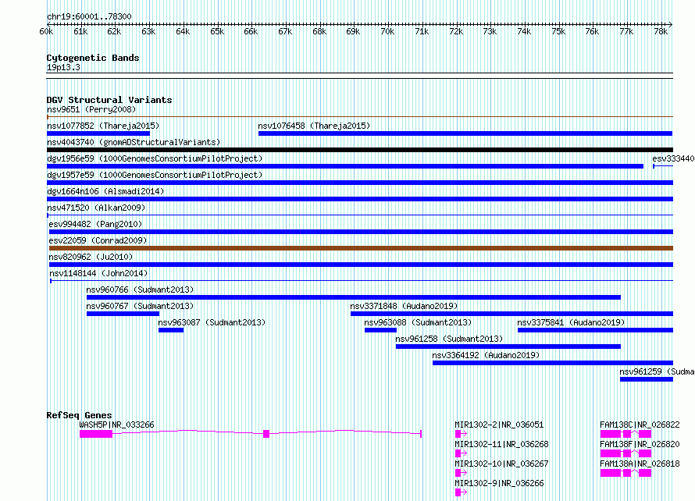Select the blue bar under nsv3375841
The height and width of the screenshot is (501, 695).
pos(595,330)
